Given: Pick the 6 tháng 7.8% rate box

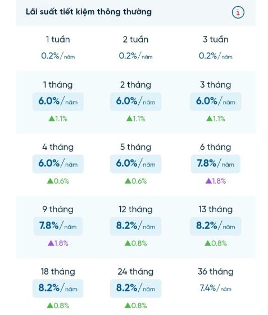Looking at the screenshot, I should pyautogui.click(x=216, y=164).
